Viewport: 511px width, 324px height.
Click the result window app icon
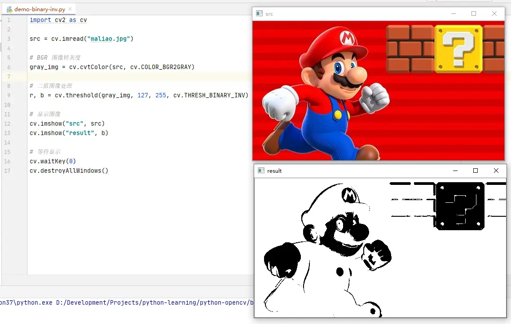pyautogui.click(x=261, y=171)
